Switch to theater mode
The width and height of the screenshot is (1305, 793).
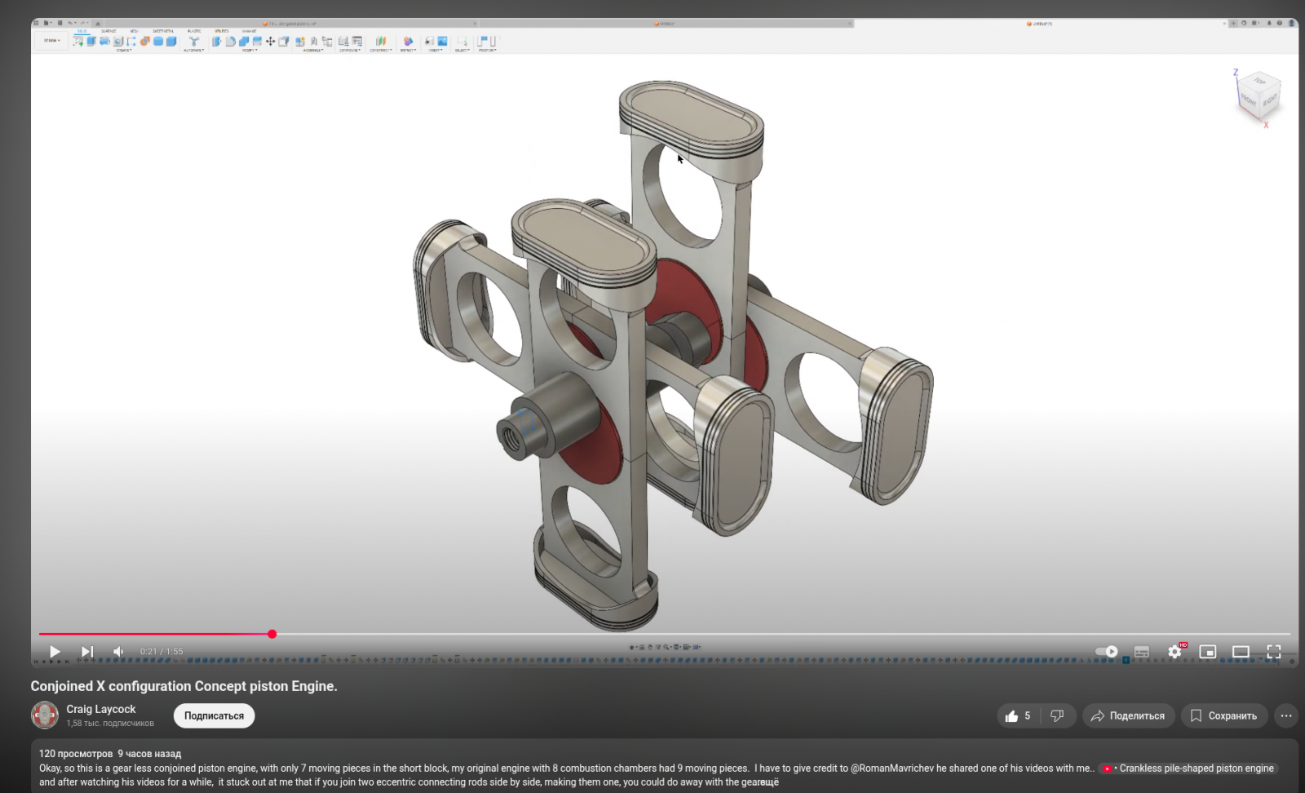[1241, 651]
